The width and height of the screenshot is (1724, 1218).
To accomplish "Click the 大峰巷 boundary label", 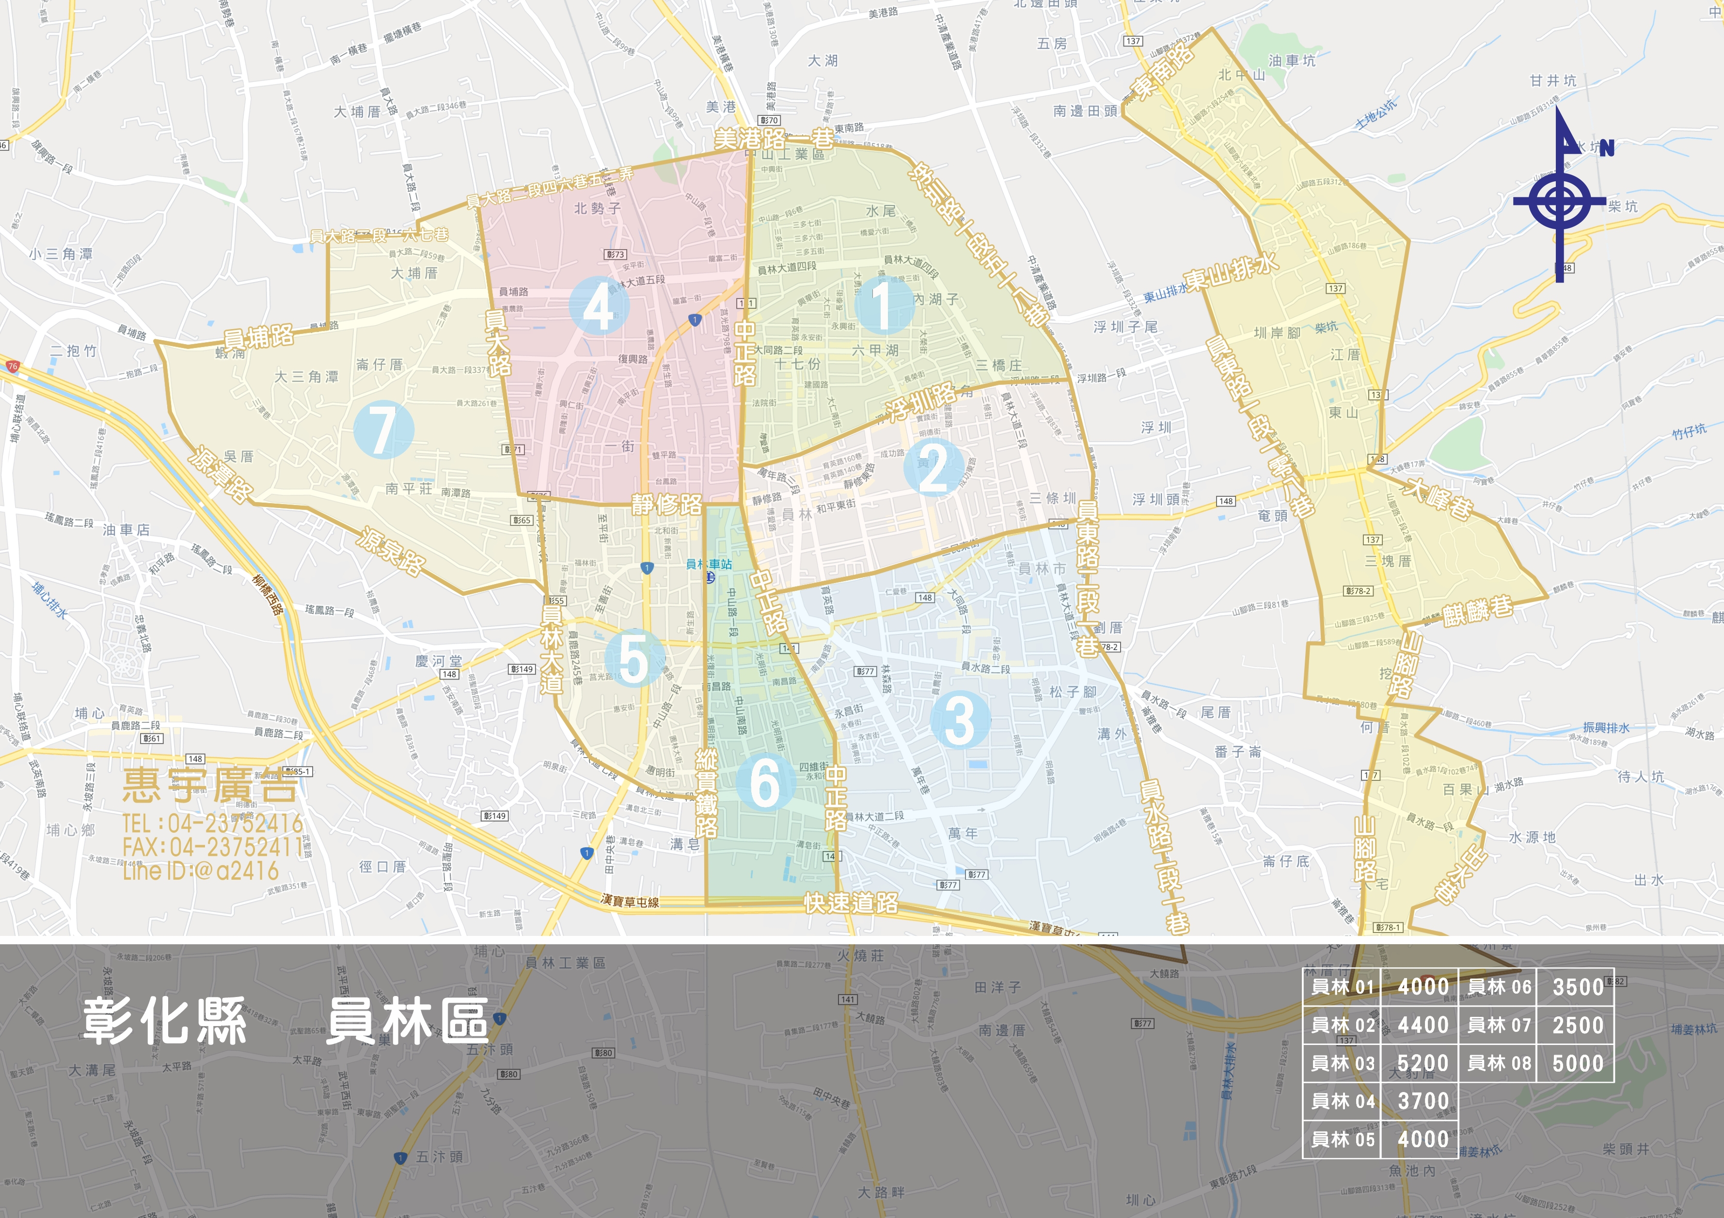I will click(1439, 499).
